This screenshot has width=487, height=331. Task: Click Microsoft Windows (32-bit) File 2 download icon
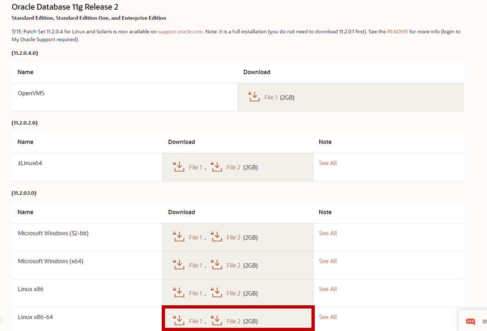(x=216, y=237)
